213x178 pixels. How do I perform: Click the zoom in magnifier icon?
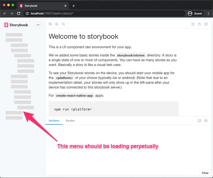coord(50,24)
